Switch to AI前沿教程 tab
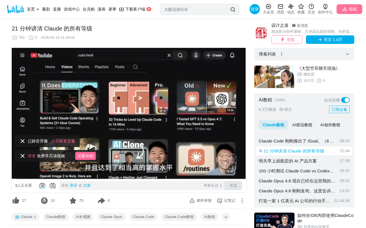Viewport: 366px width, 228px height. pos(302,125)
